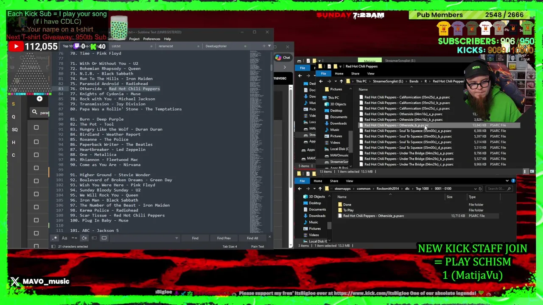Screen dimensions: 543x305
Task: Switch to the List.txt tab
Action: pyautogui.click(x=116, y=46)
